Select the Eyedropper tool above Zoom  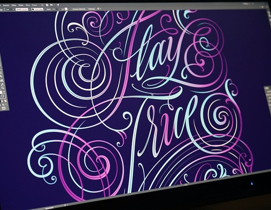[x=2, y=84]
